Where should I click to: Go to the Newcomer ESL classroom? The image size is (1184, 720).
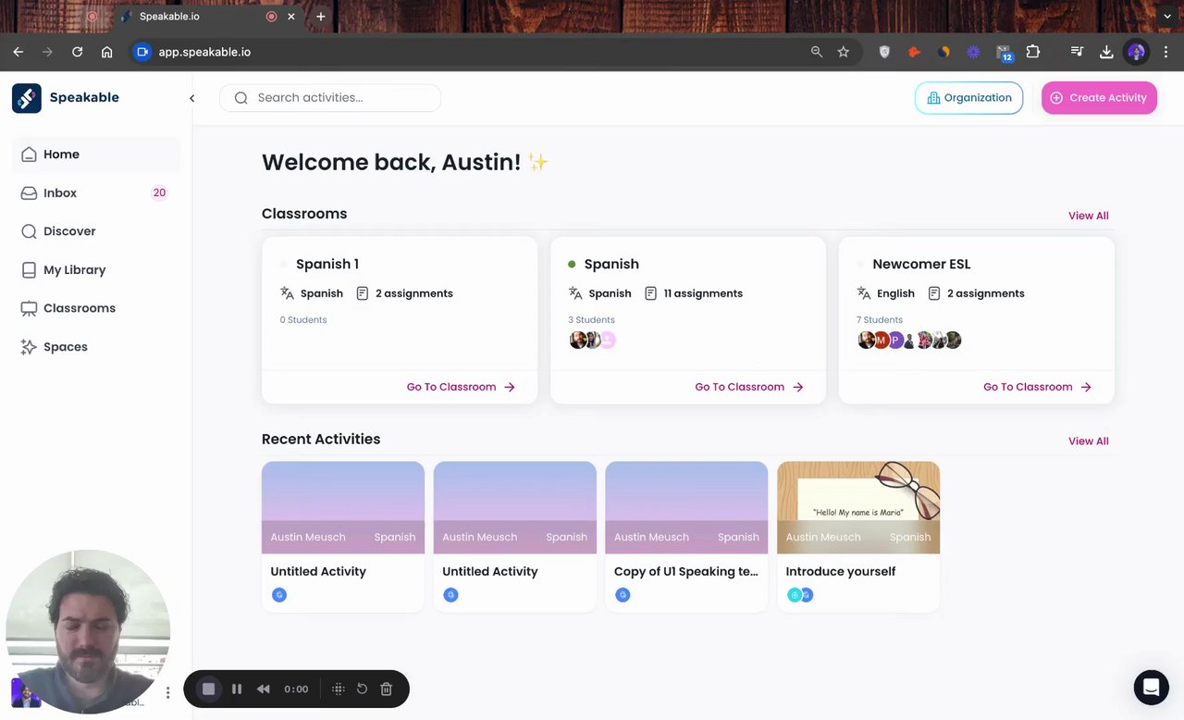pyautogui.click(x=1038, y=387)
